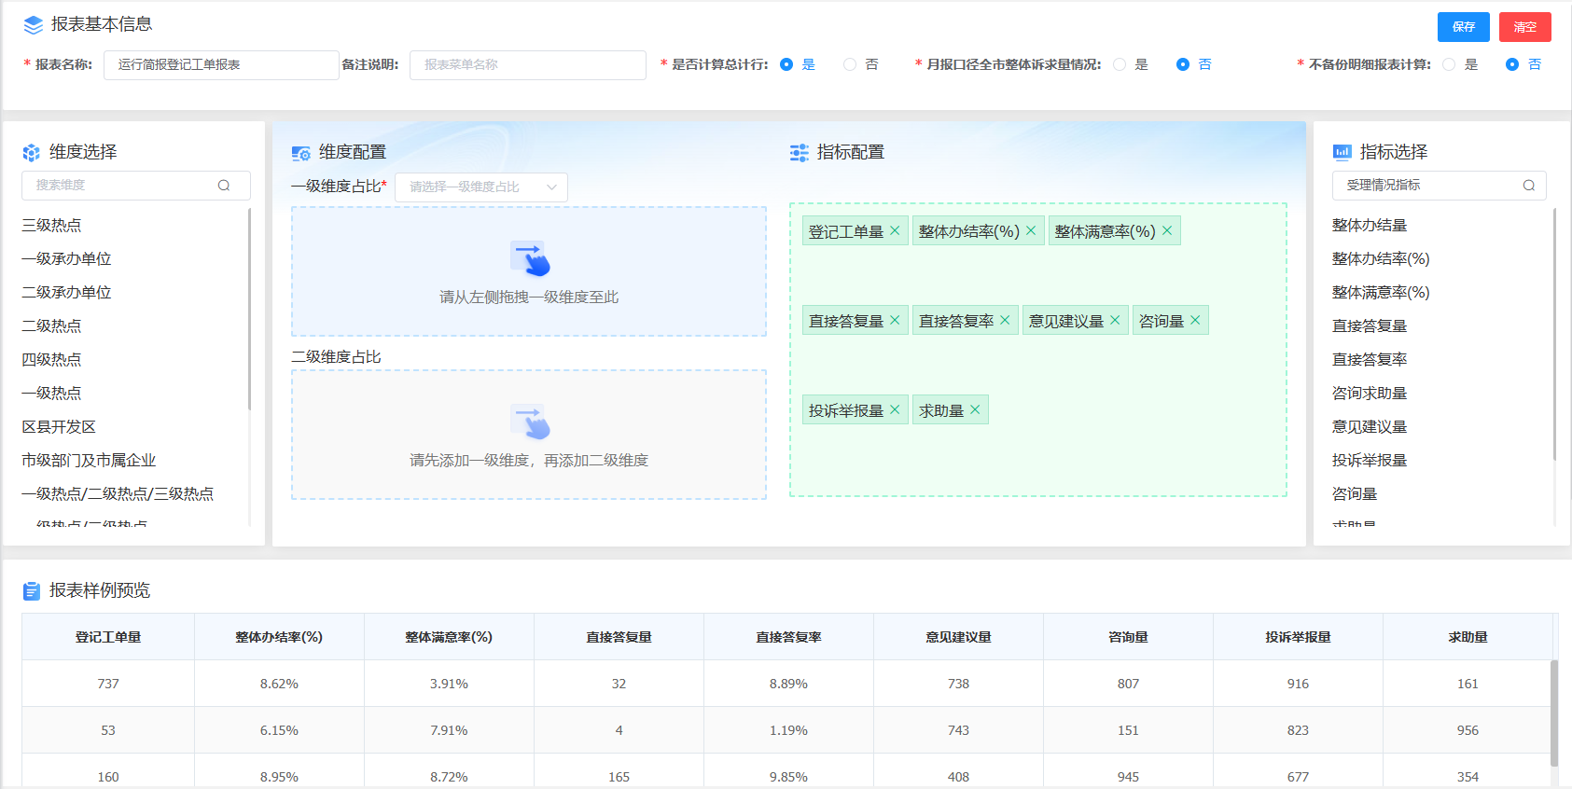Click the 搜索维度 search box
The image size is (1572, 789).
(136, 186)
